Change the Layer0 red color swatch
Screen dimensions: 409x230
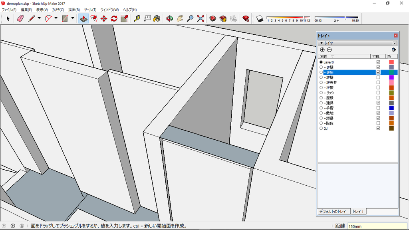(x=391, y=62)
